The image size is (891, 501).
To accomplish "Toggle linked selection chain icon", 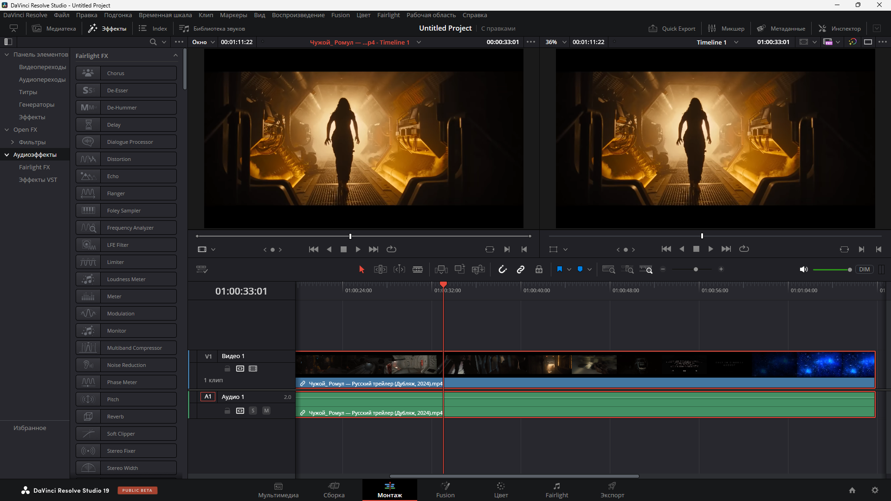I will [x=521, y=270].
